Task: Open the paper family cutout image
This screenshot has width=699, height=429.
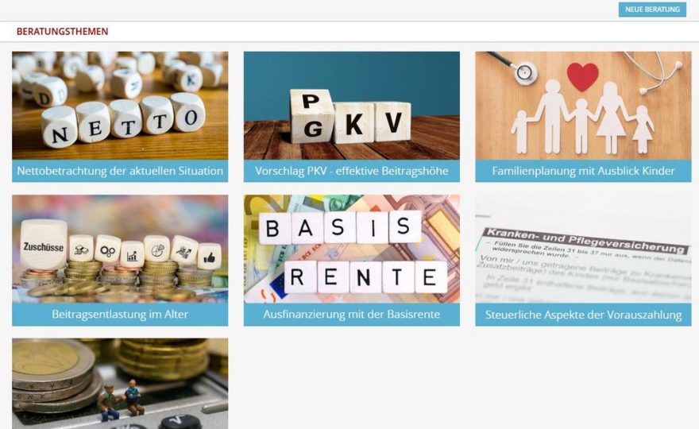Action: [x=583, y=106]
